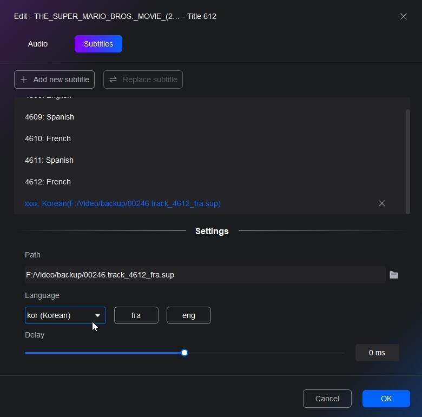The image size is (422, 417).
Task: Click the Cancel button
Action: [x=327, y=399]
